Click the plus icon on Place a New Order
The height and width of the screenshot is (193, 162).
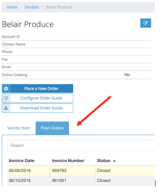pyautogui.click(x=6, y=89)
